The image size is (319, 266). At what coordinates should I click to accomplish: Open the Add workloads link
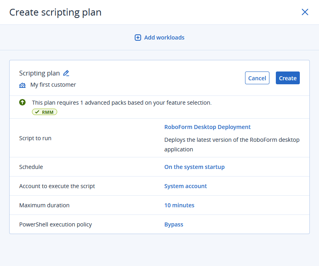164,38
